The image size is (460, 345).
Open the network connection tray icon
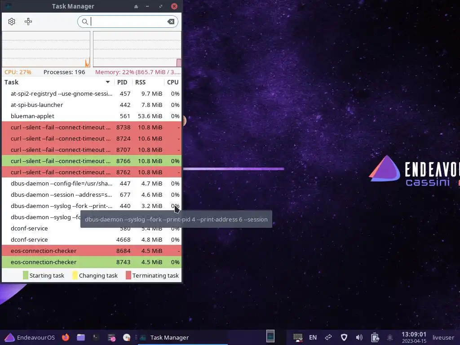click(x=298, y=337)
